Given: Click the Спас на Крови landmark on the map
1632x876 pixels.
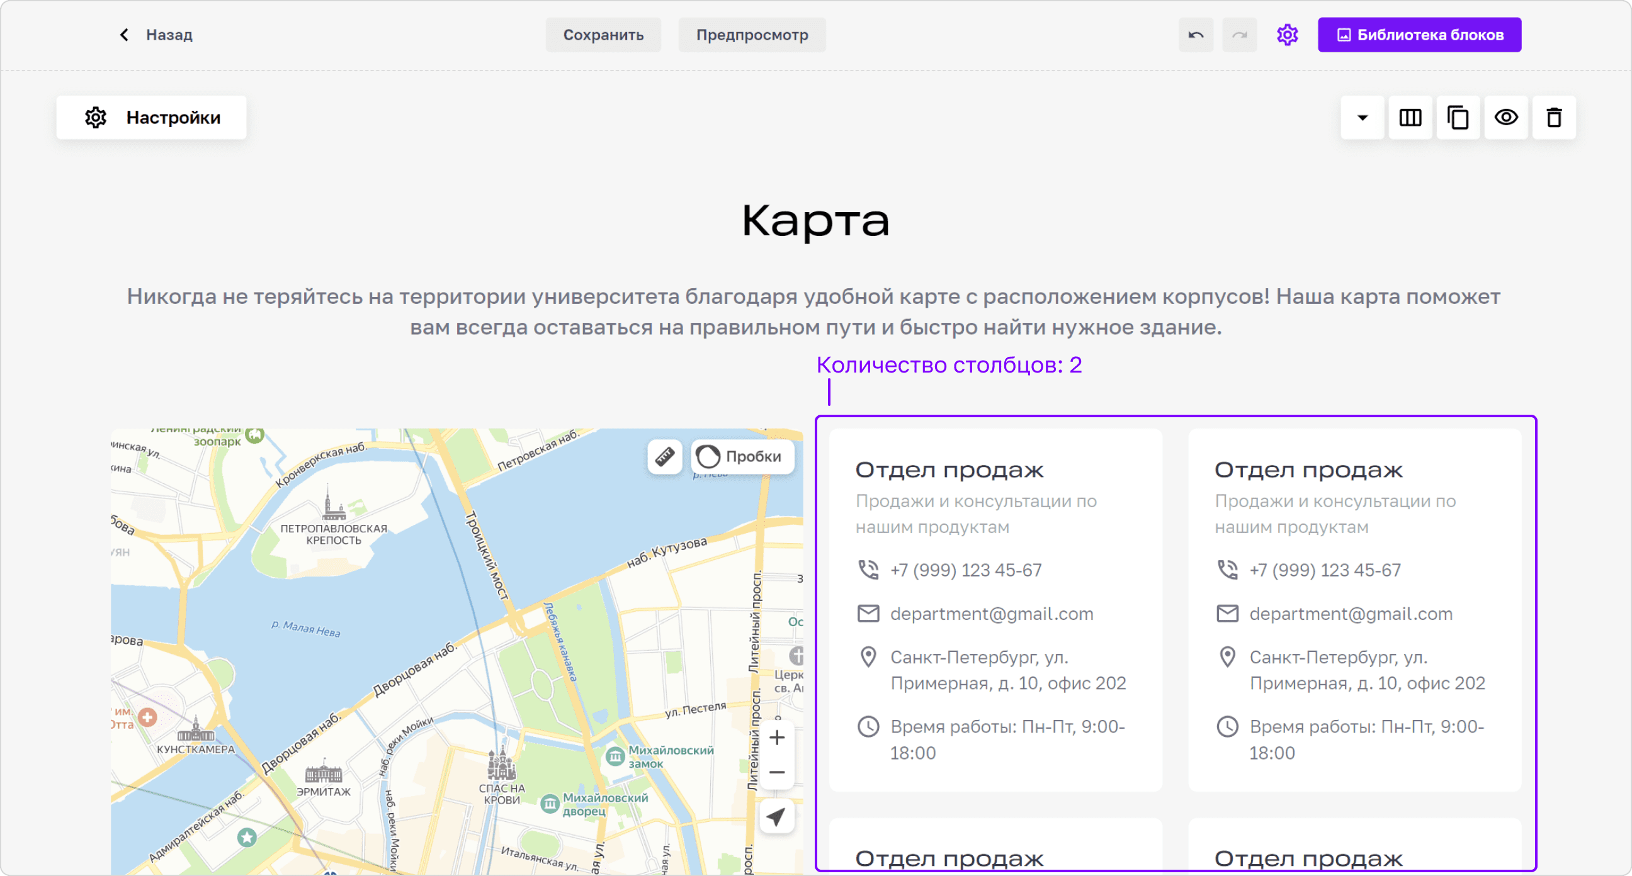Looking at the screenshot, I should 501,776.
